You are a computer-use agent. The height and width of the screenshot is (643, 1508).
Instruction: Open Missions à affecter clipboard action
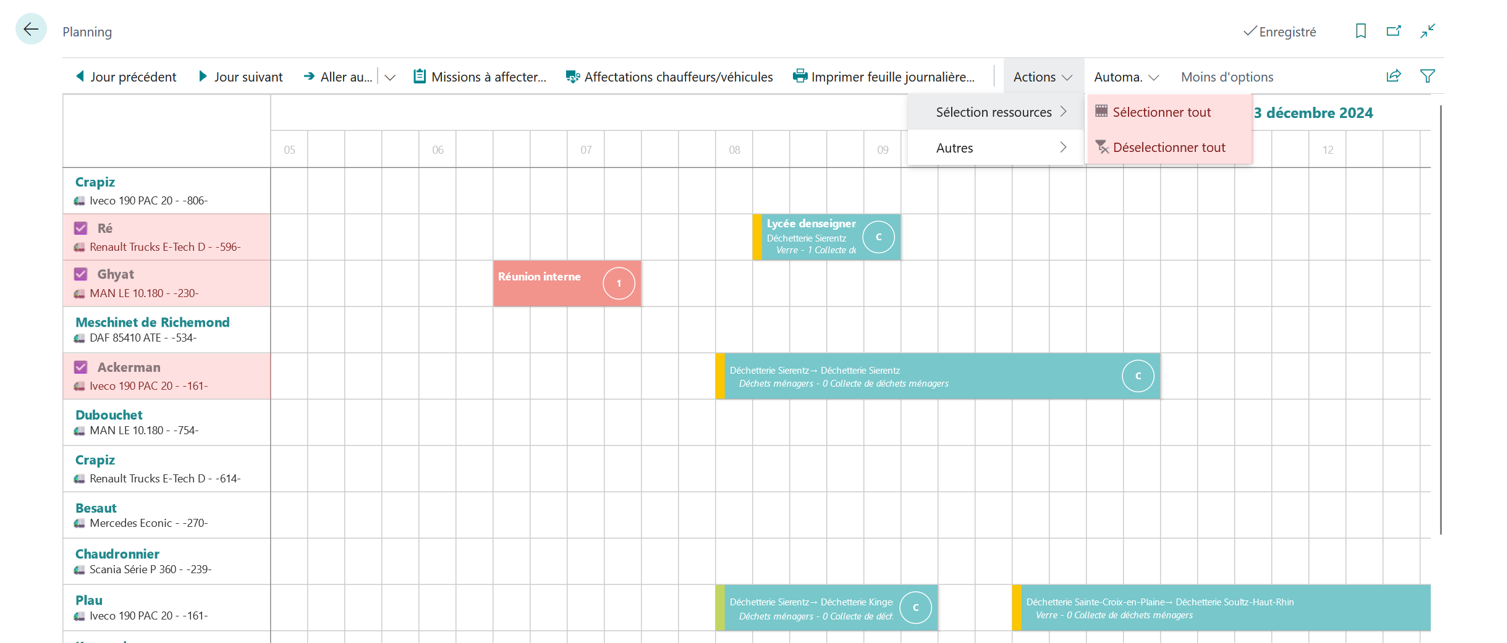tap(480, 77)
